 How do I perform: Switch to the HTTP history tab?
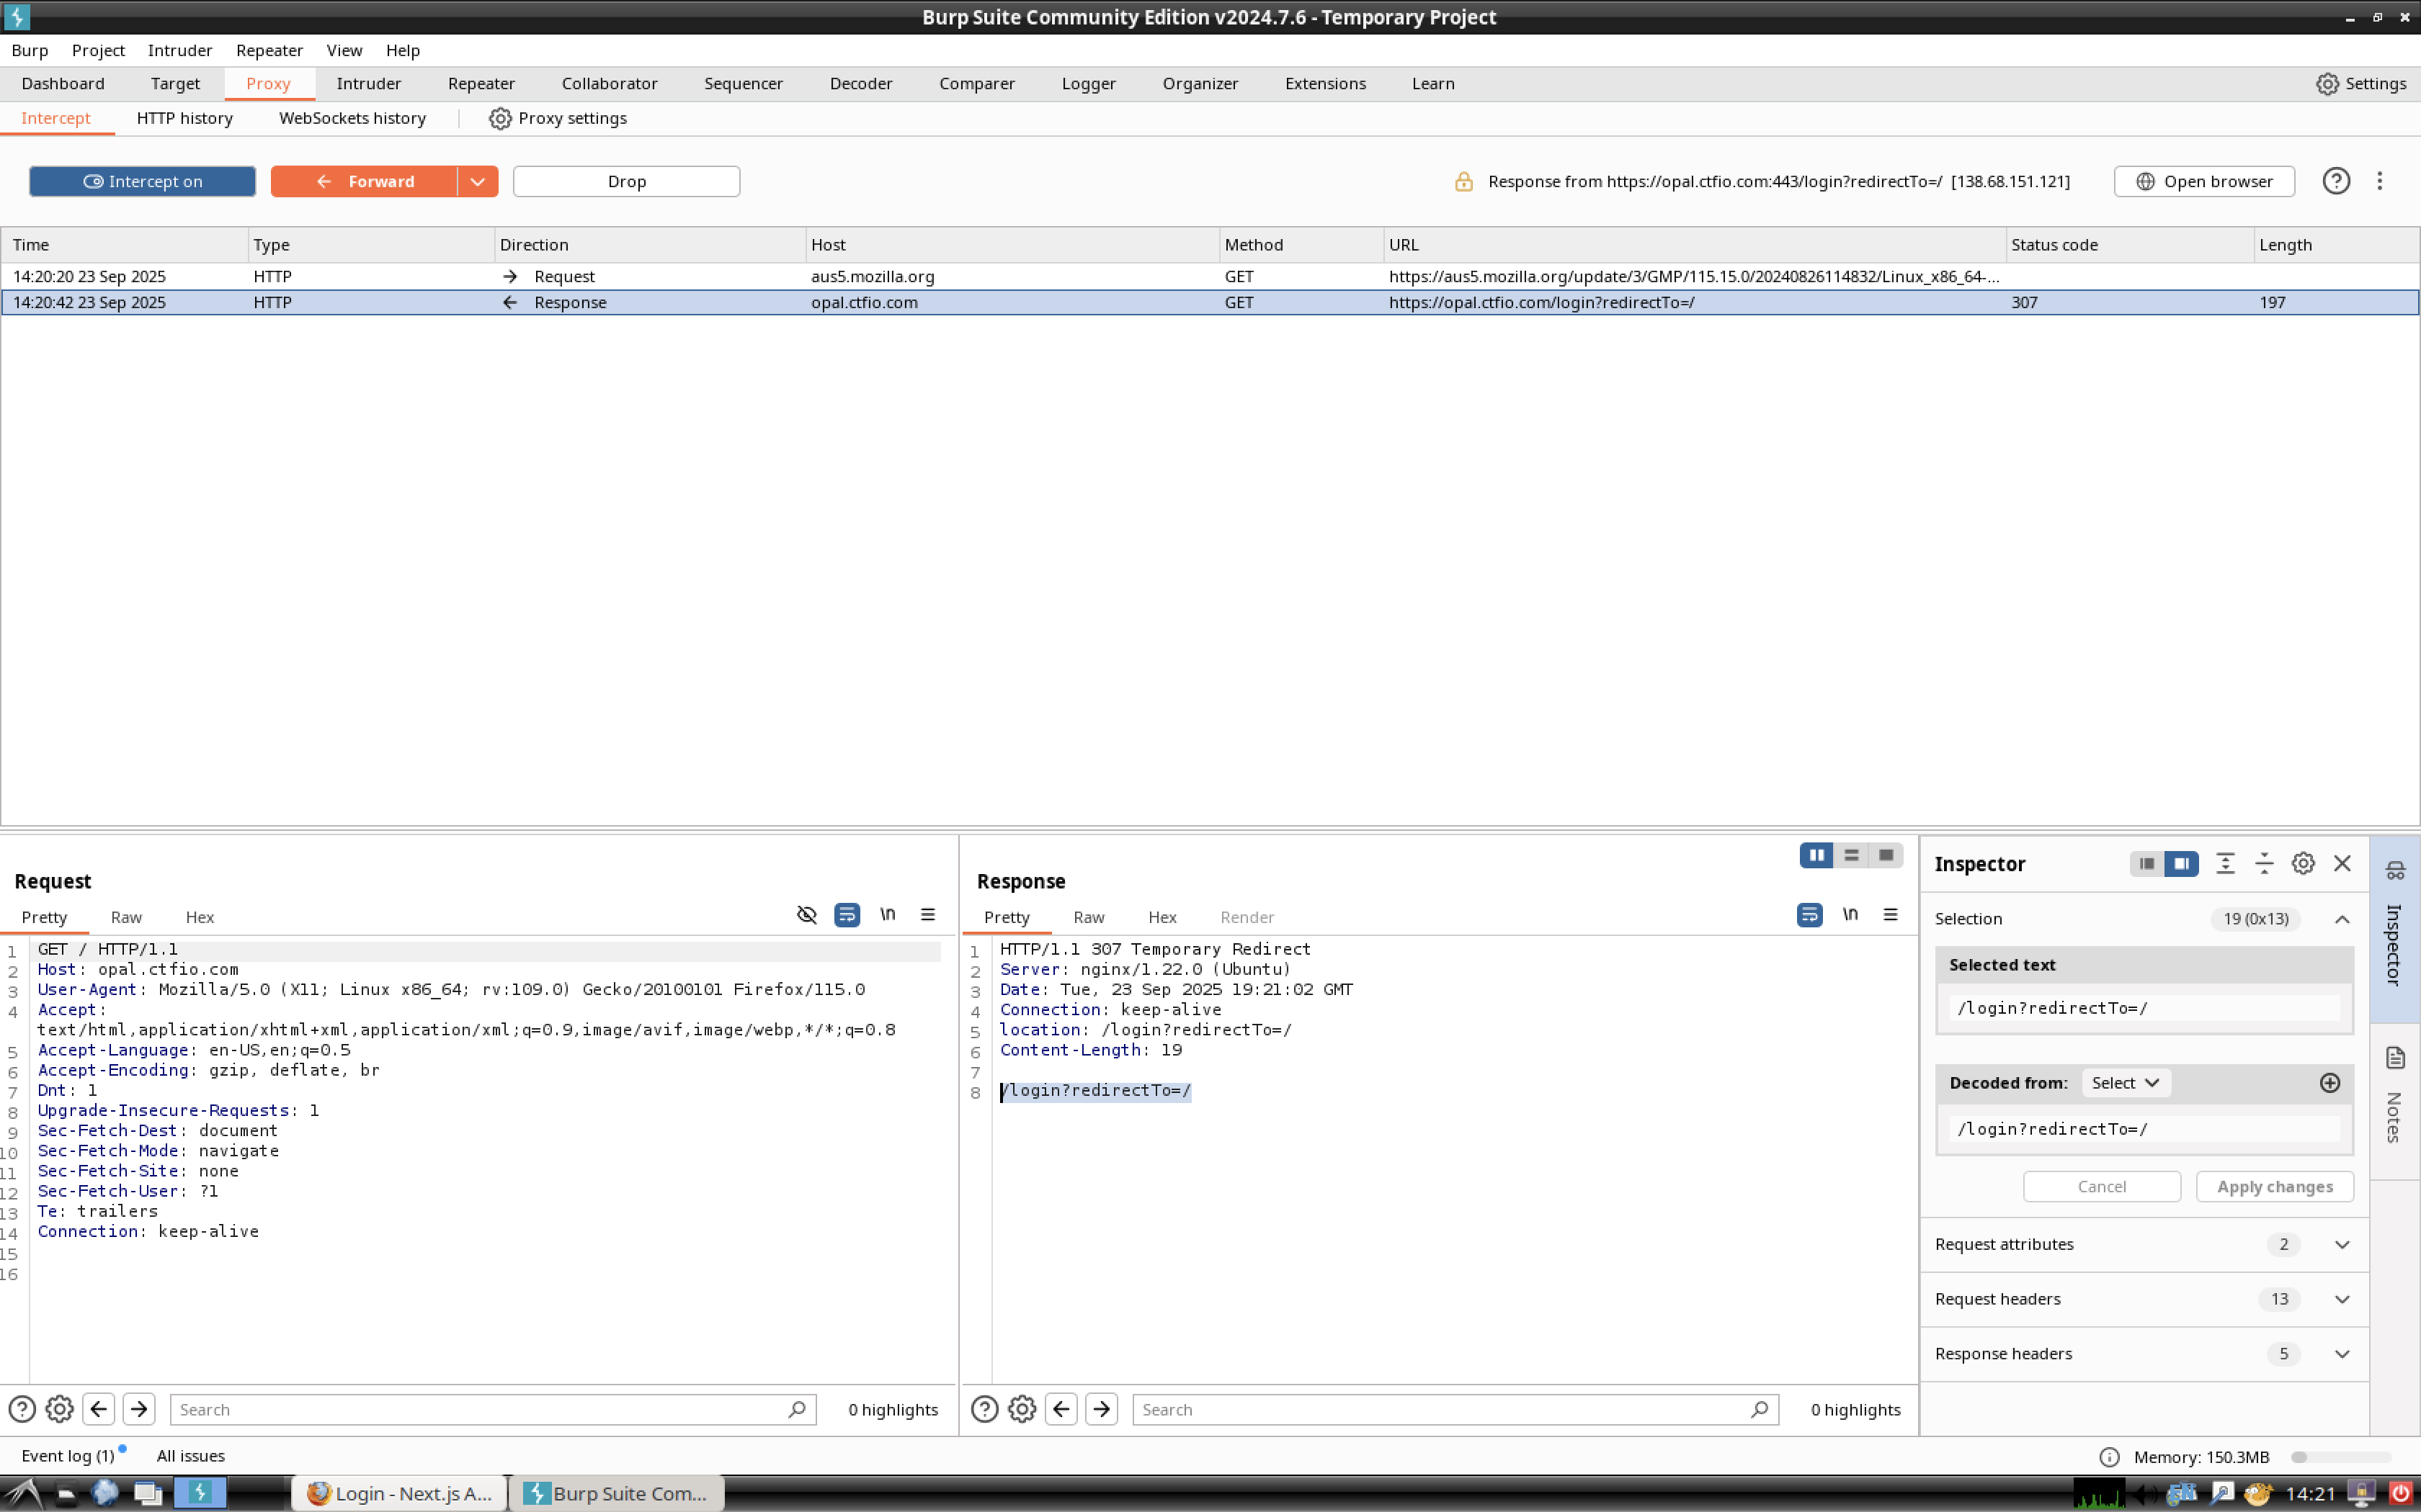point(185,118)
